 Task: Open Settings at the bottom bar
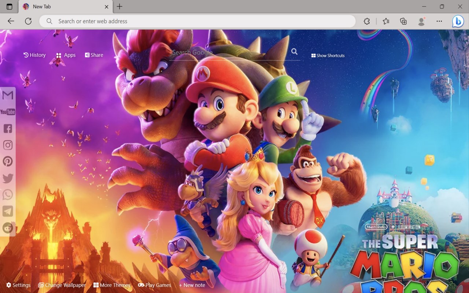click(18, 285)
